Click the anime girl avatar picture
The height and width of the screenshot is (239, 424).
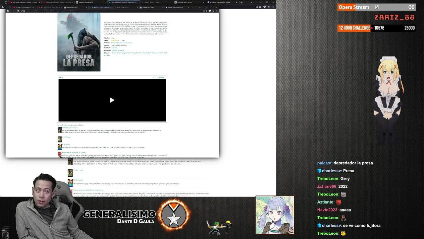point(275,215)
